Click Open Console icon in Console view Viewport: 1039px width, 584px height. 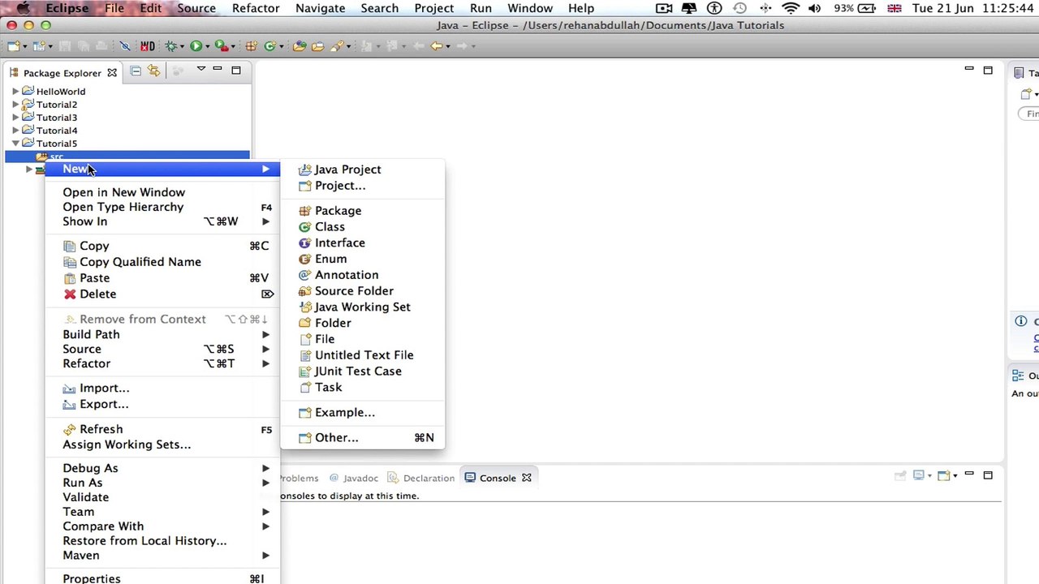944,475
